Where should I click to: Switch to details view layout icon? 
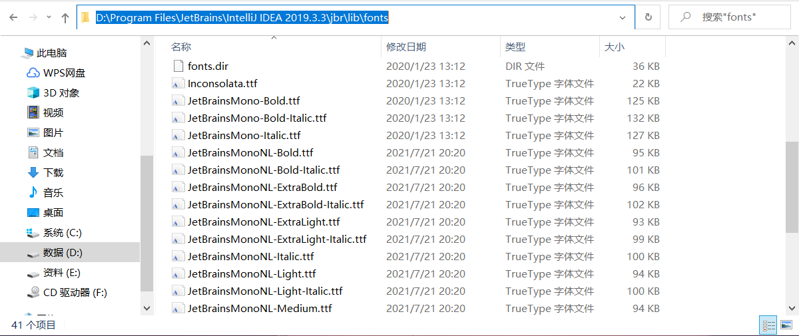click(x=769, y=325)
